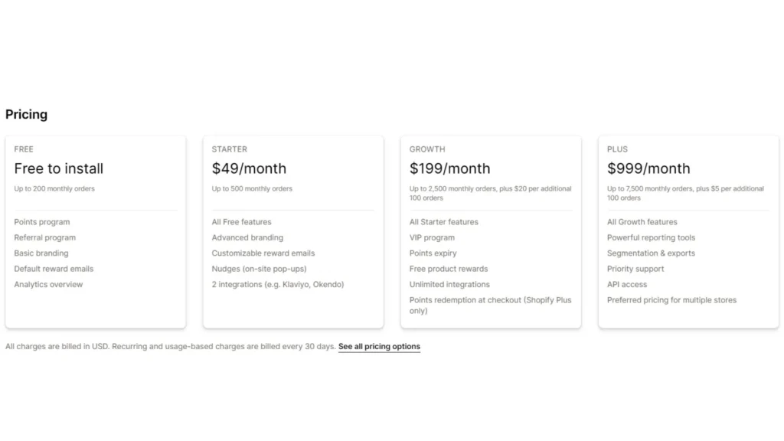
Task: Open the See all pricing options link
Action: (x=379, y=346)
